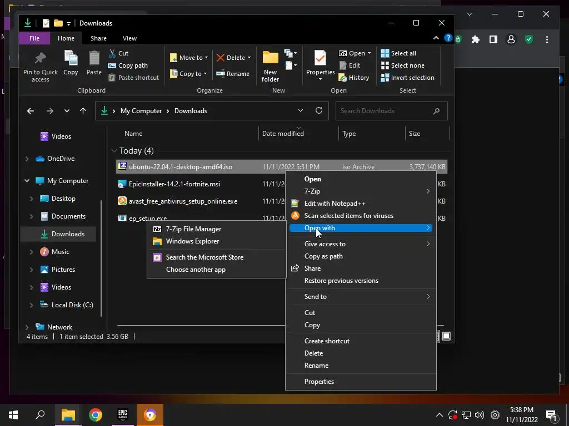Open Local Disk (C:) in sidebar

(72, 305)
